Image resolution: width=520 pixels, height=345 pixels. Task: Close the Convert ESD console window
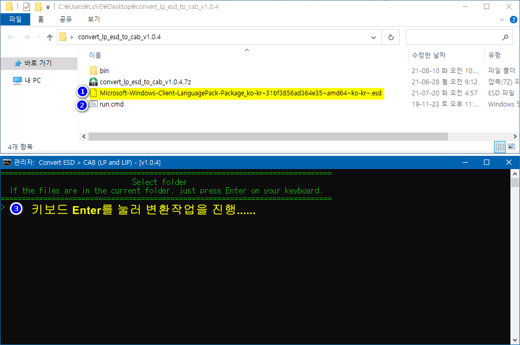(x=509, y=162)
